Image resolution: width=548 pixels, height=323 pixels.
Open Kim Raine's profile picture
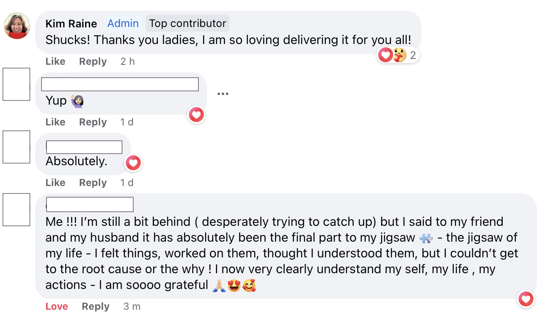pos(17,26)
